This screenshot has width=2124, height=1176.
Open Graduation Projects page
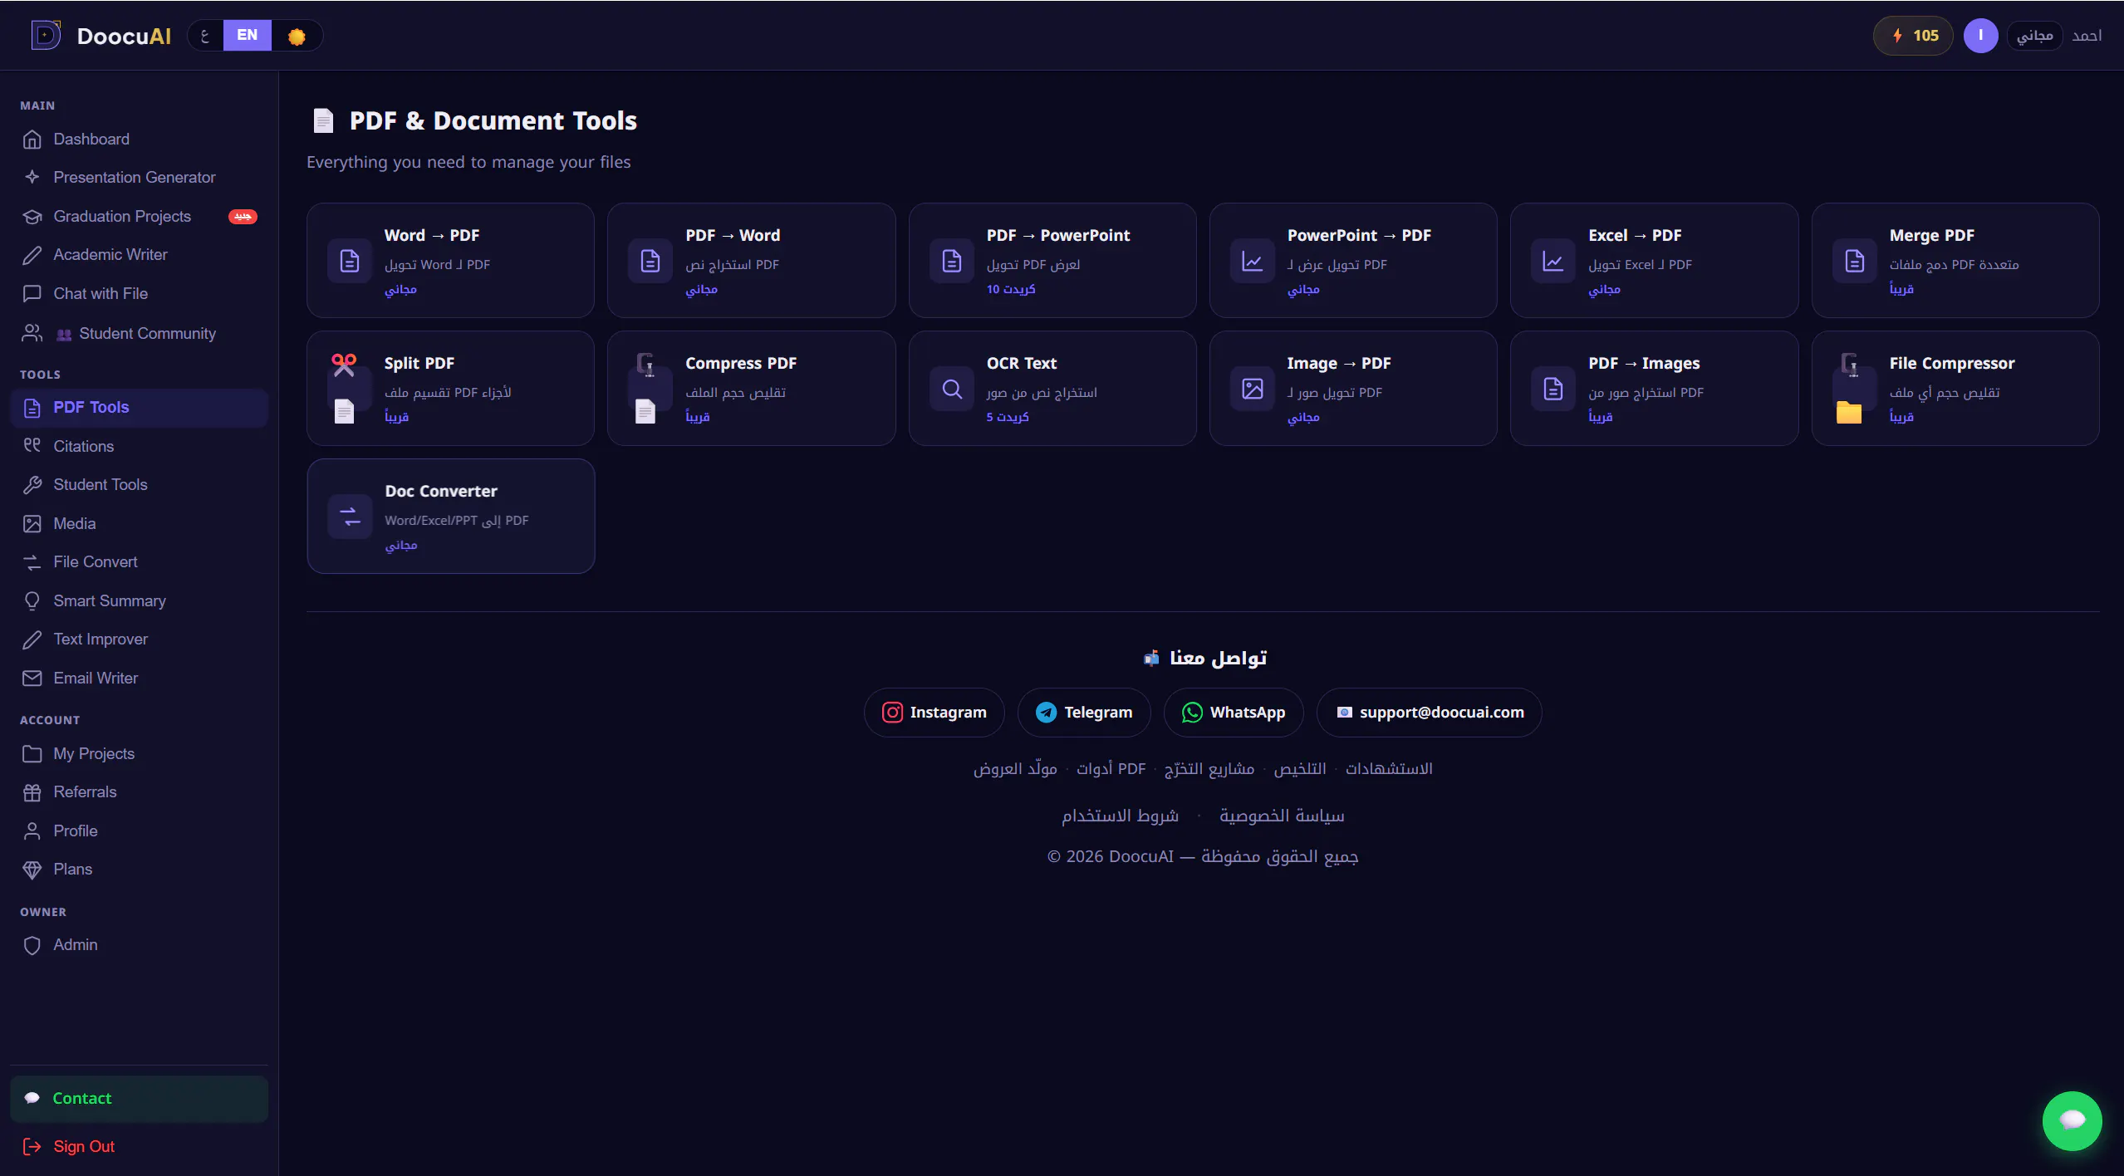pyautogui.click(x=139, y=216)
